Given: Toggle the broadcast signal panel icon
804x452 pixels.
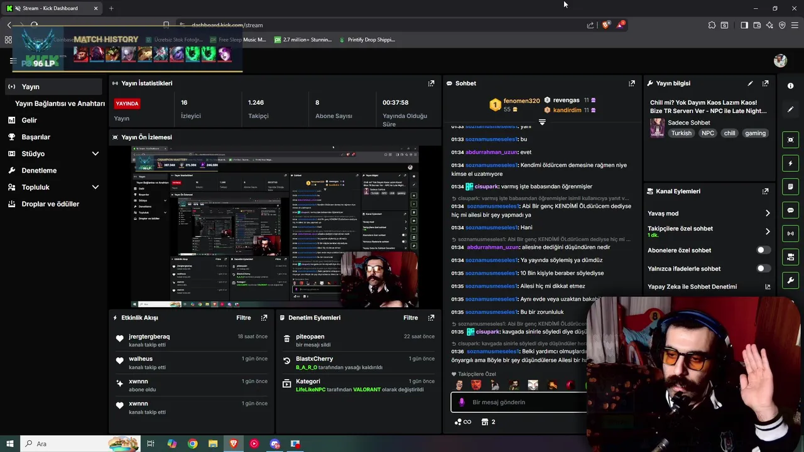Looking at the screenshot, I should coord(790,234).
